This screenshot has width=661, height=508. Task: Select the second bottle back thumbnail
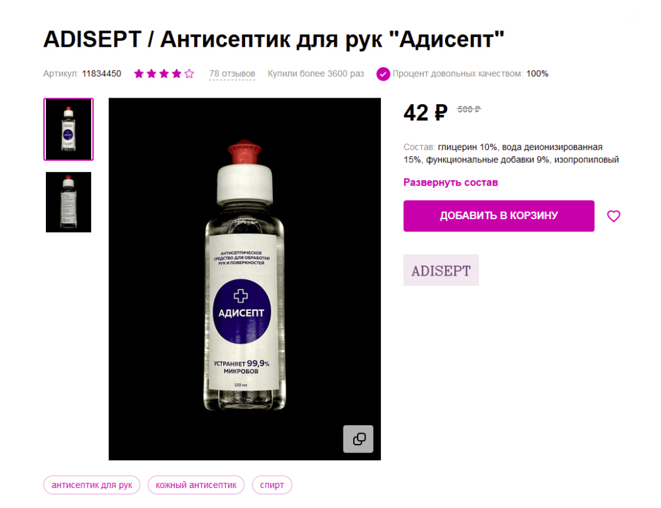pos(69,202)
